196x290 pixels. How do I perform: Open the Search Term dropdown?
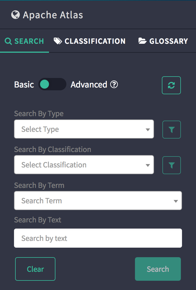pyautogui.click(x=98, y=201)
